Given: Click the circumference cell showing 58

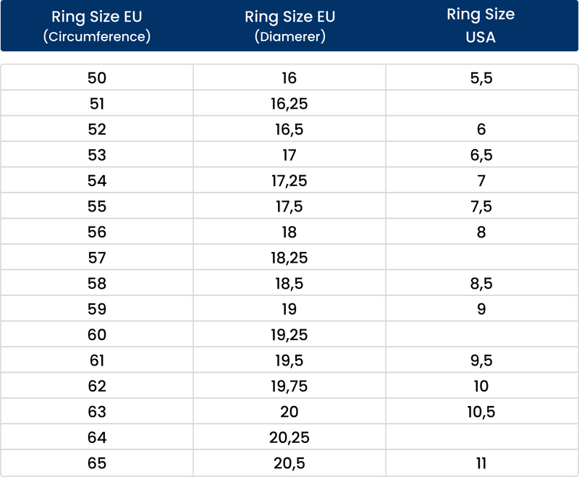Looking at the screenshot, I should click(97, 284).
